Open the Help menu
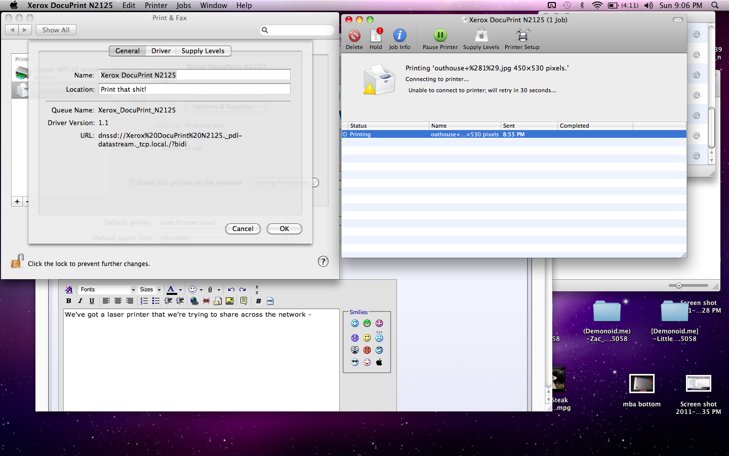Screen dimensions: 729x456 click(x=244, y=6)
